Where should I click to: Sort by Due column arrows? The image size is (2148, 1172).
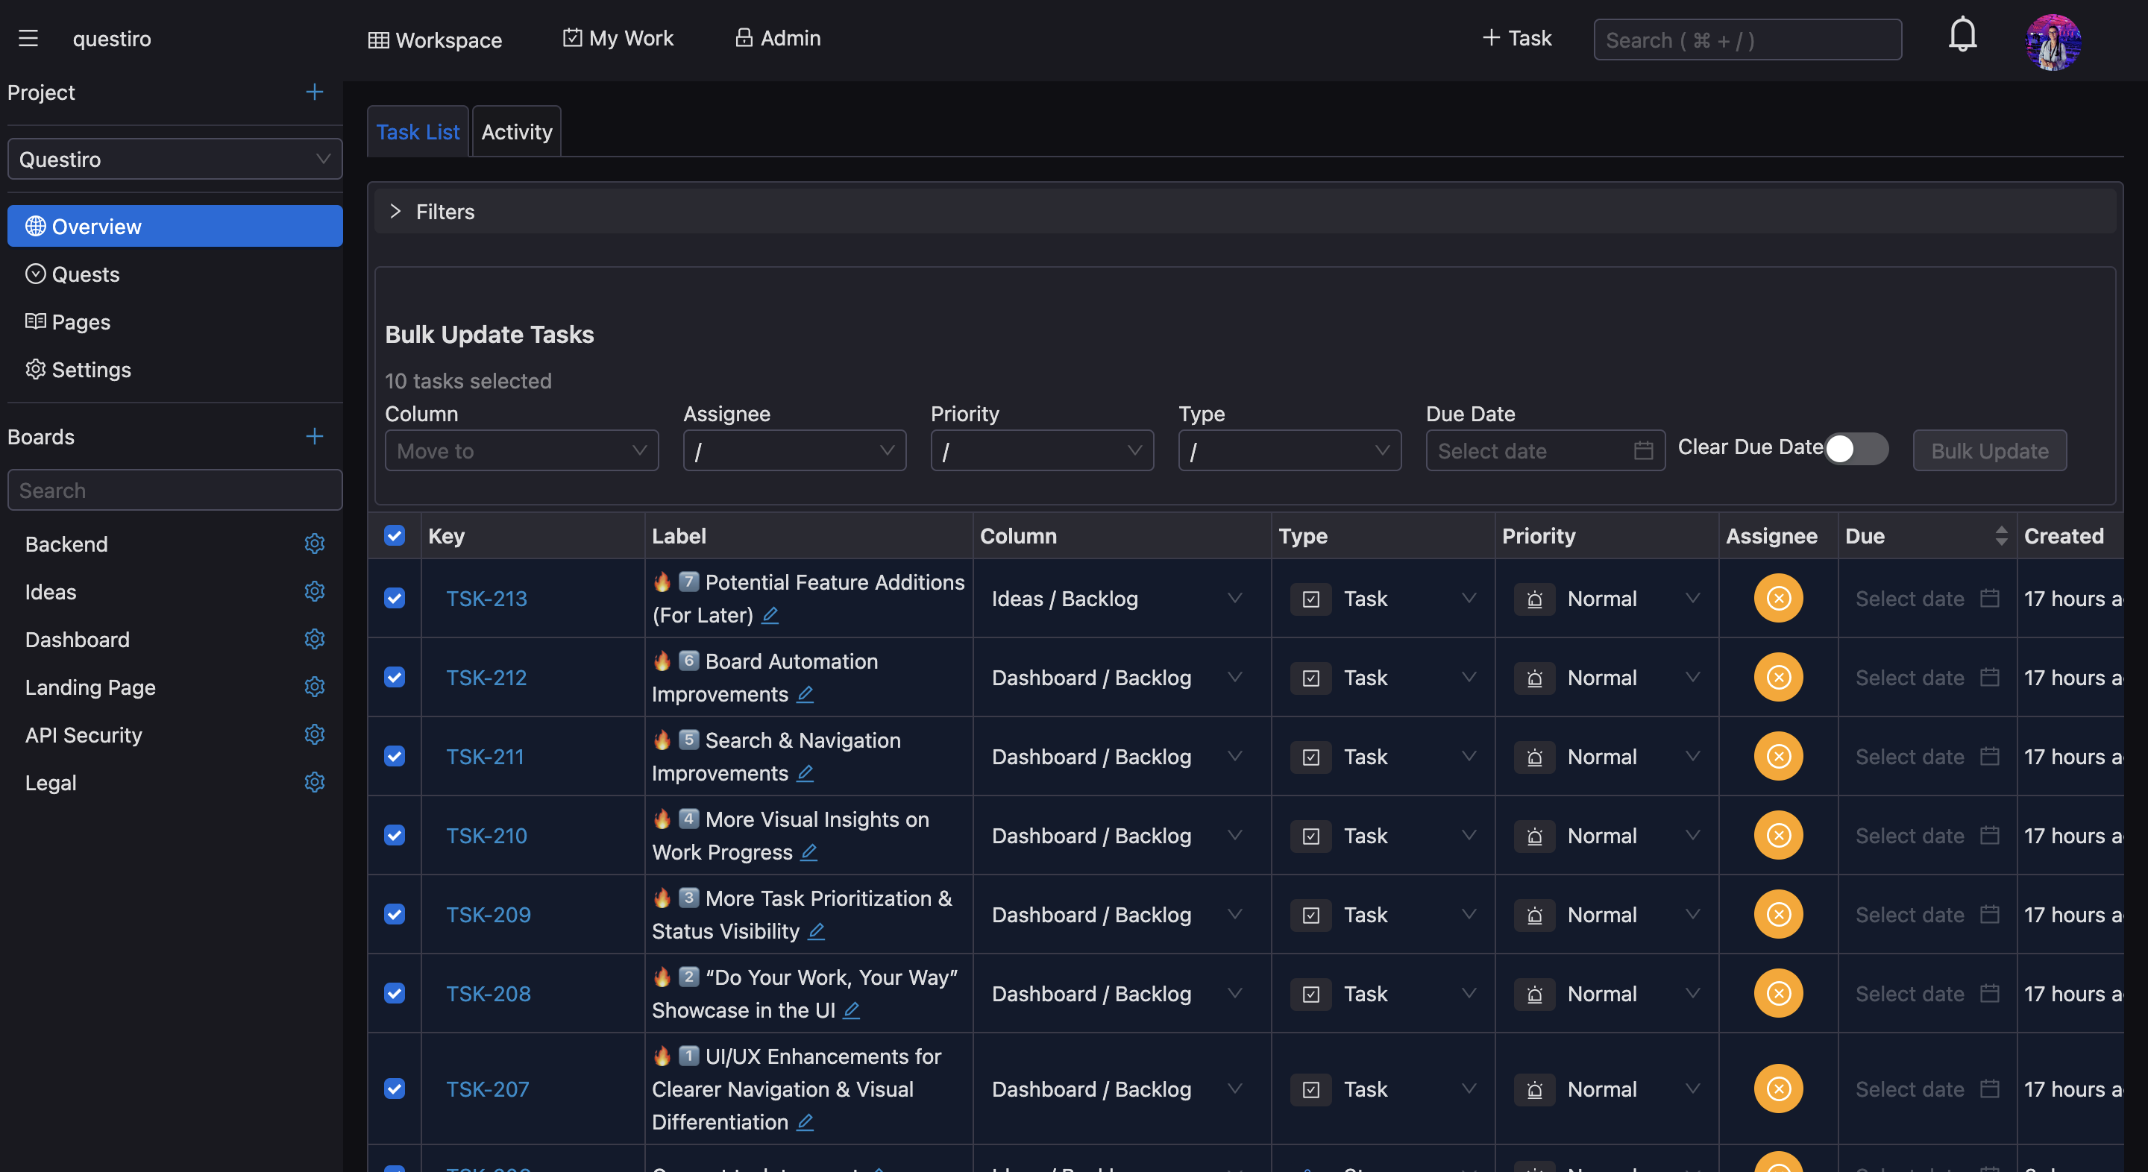[2001, 536]
